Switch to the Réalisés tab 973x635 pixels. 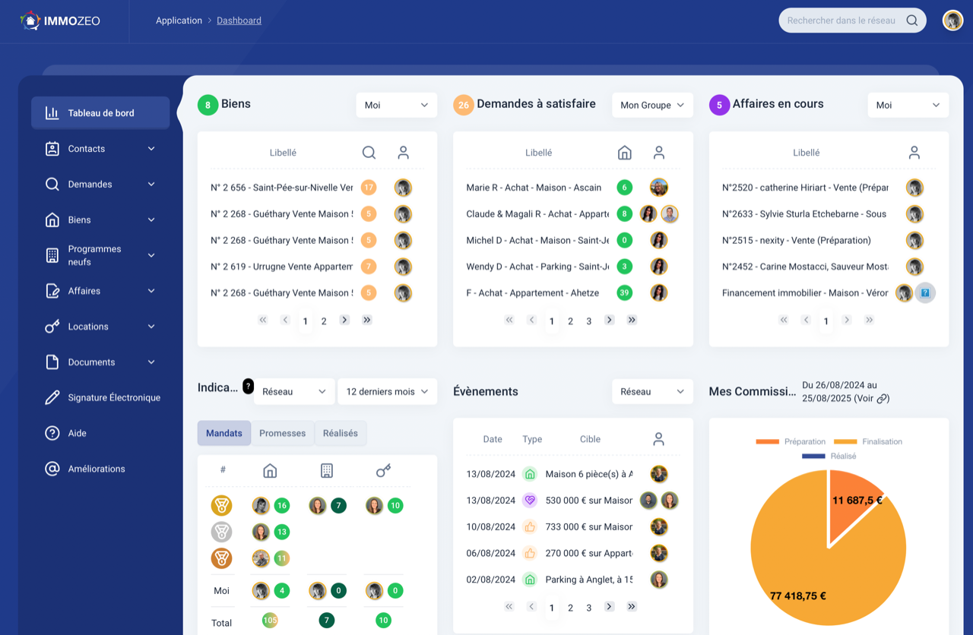click(340, 433)
